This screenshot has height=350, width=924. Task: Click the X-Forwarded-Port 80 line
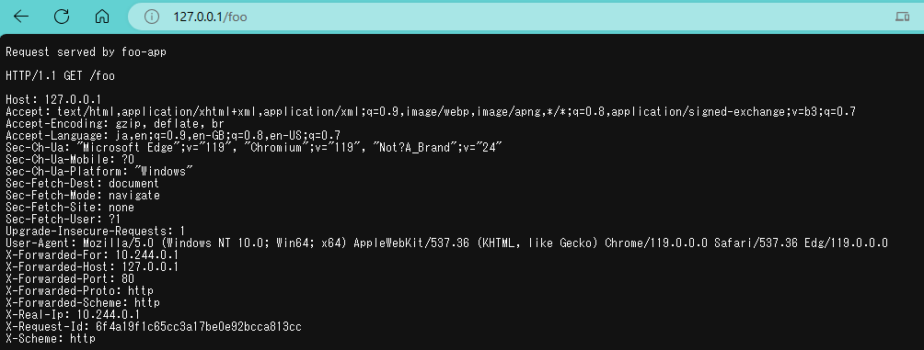[70, 279]
